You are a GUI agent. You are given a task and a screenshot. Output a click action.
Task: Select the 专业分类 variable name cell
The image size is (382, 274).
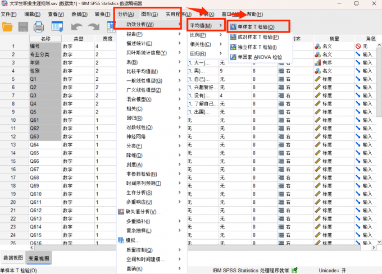tap(46, 54)
